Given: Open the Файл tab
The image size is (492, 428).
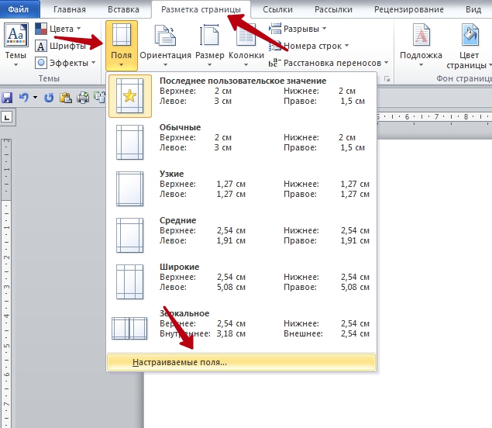Looking at the screenshot, I should [19, 9].
